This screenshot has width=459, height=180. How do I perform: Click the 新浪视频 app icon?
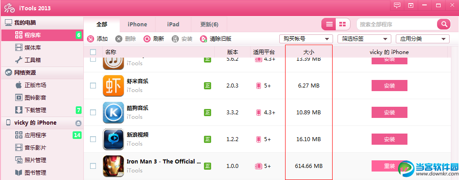coord(113,139)
